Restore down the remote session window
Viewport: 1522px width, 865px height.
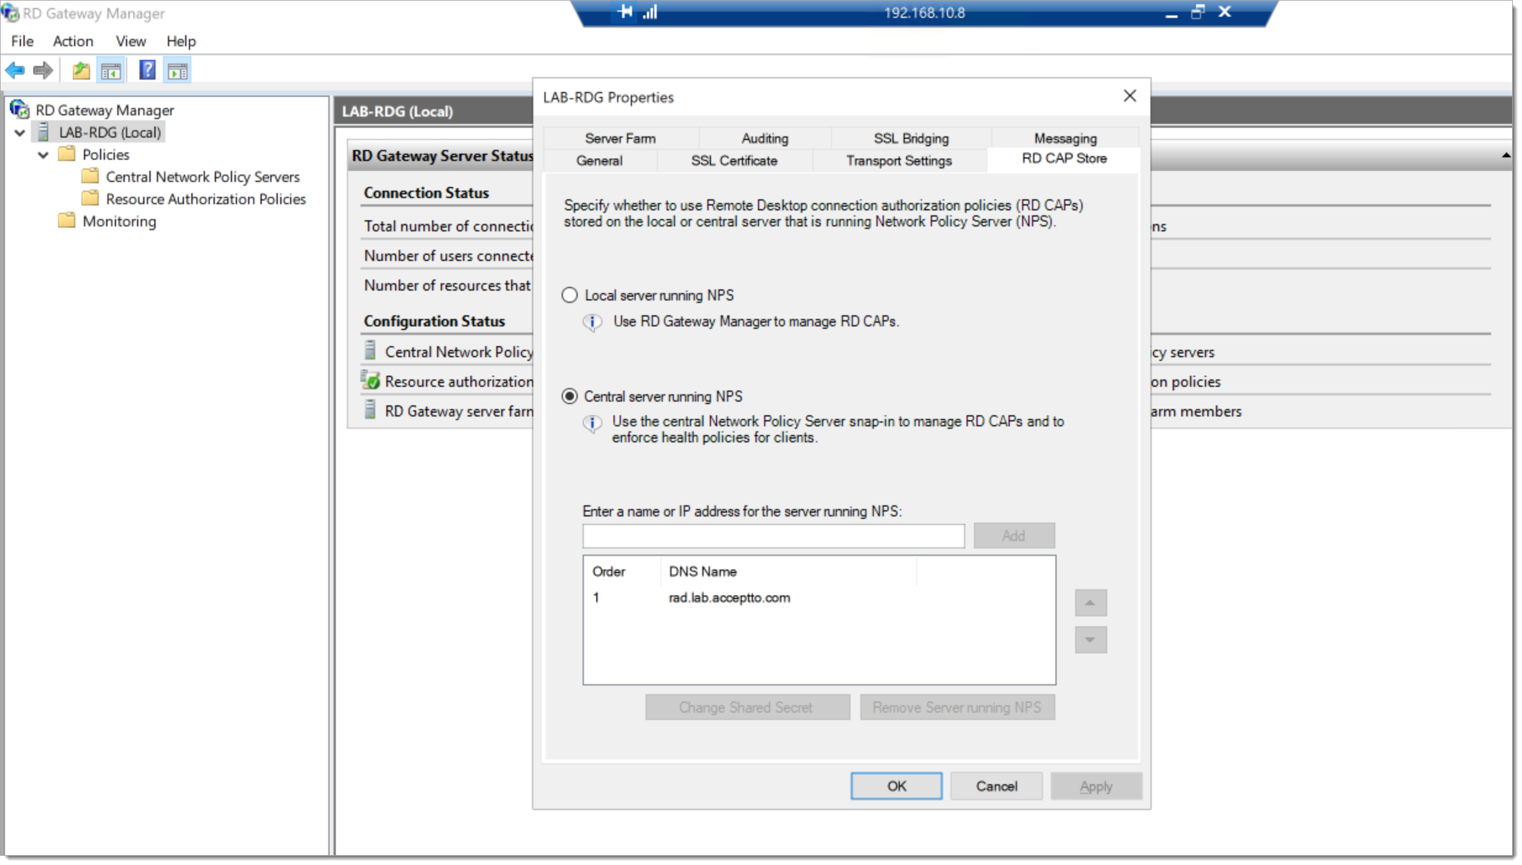(1197, 12)
